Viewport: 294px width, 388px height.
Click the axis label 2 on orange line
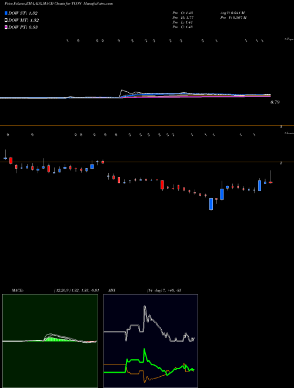click(x=281, y=163)
